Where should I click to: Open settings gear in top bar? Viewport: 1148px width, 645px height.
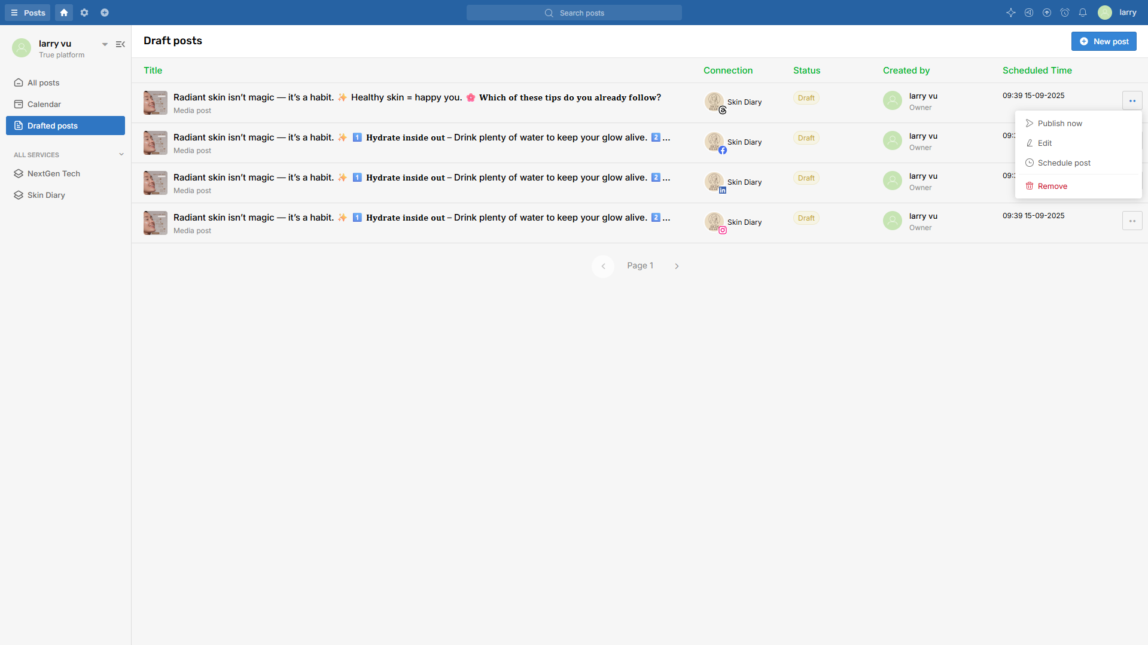(x=84, y=13)
